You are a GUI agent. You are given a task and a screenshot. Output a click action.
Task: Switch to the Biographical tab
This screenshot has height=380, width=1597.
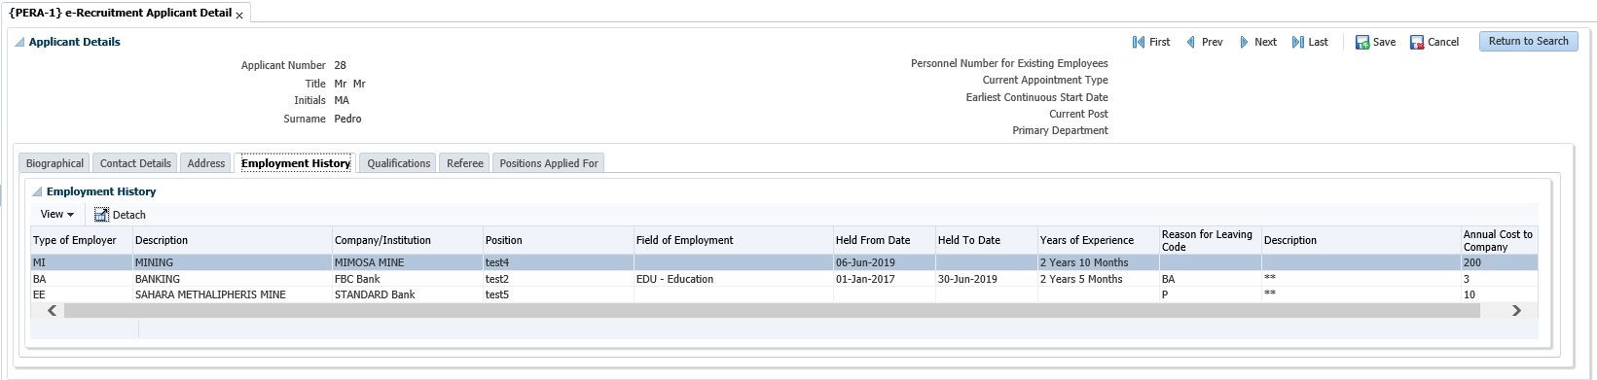click(x=54, y=163)
